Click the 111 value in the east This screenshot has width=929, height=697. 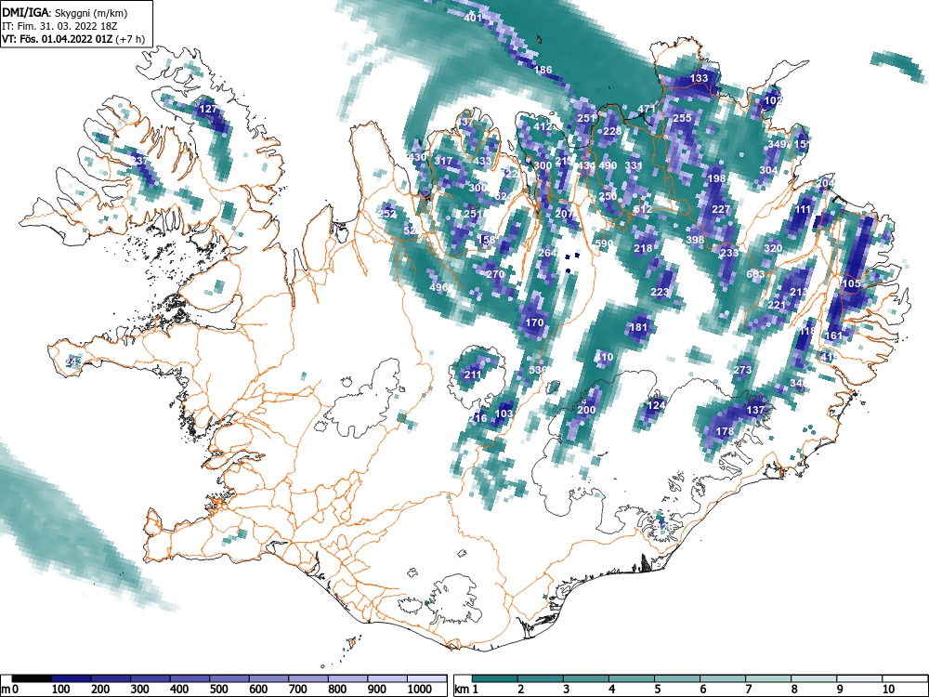point(803,210)
